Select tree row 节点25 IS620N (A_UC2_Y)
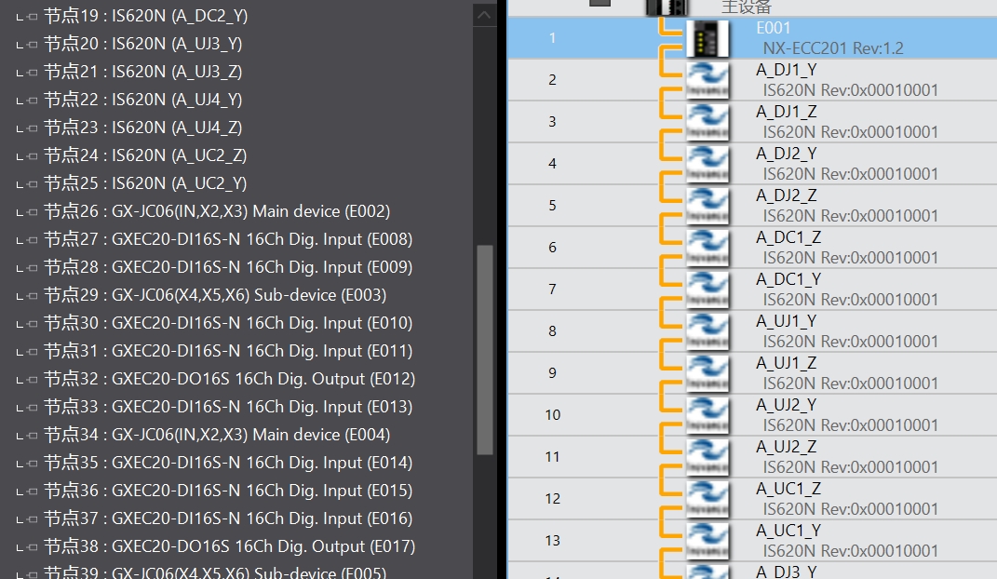 click(145, 183)
